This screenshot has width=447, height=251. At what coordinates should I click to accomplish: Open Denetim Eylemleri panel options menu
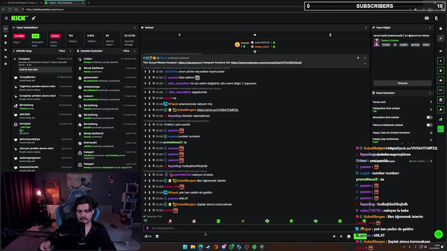pos(135,51)
